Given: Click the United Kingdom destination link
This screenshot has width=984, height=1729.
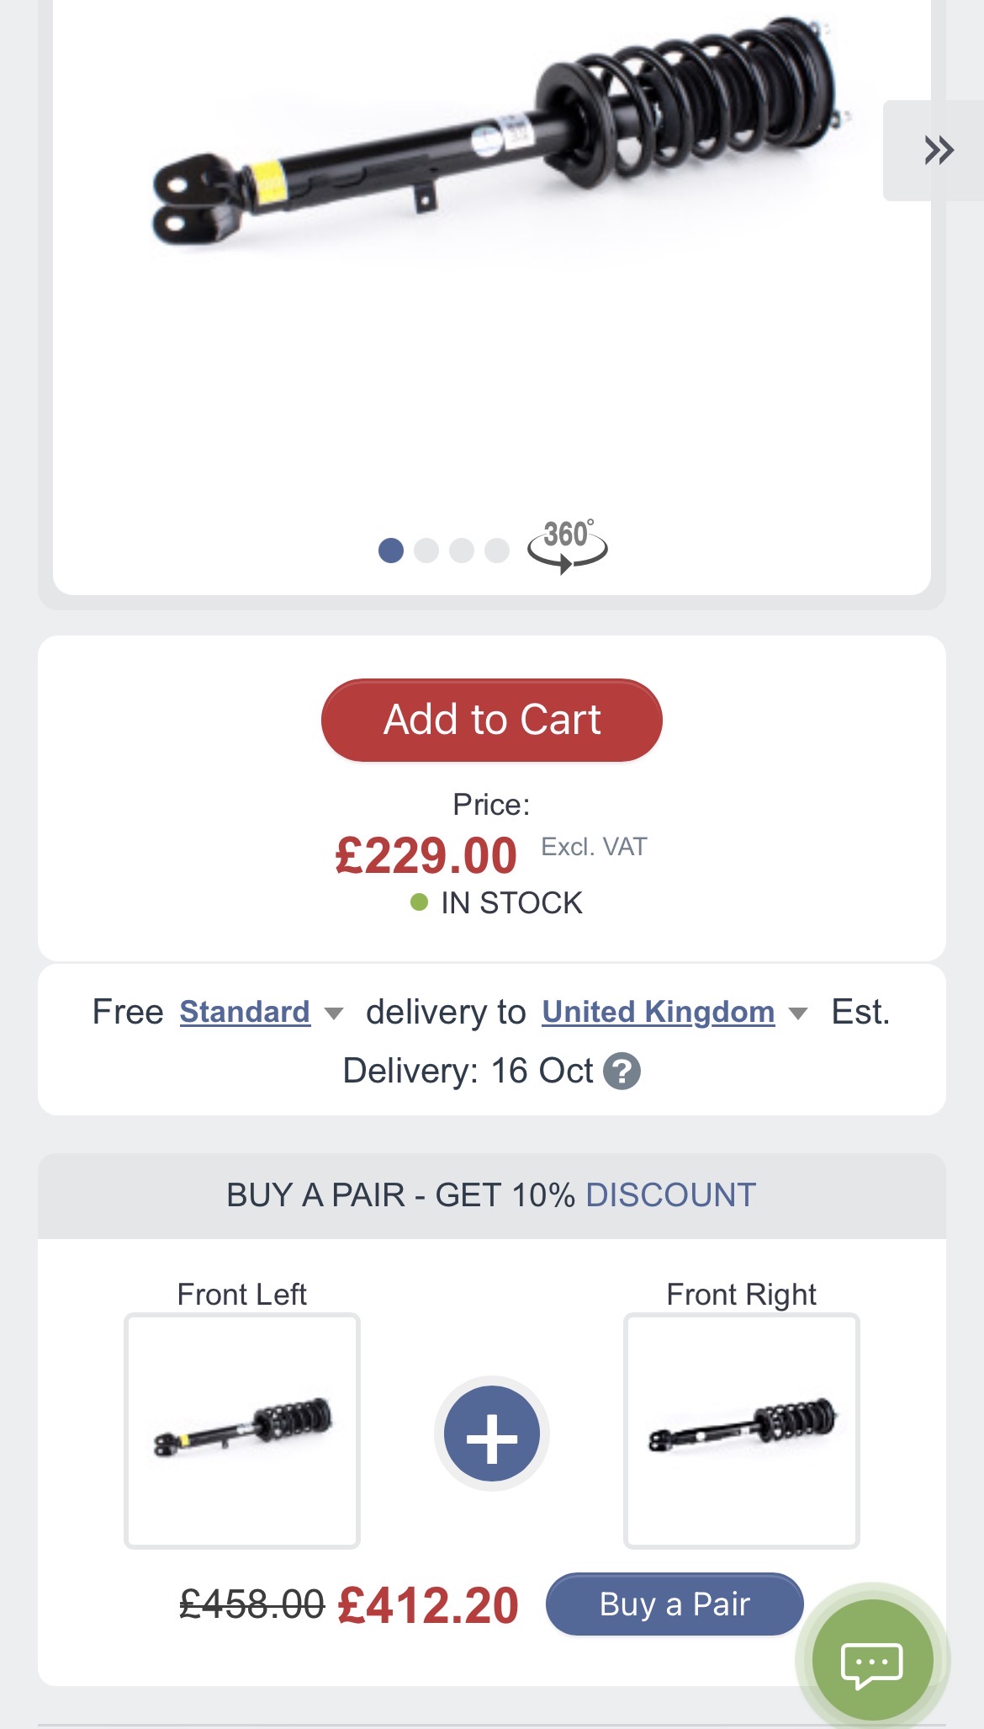Looking at the screenshot, I should [x=658, y=1012].
